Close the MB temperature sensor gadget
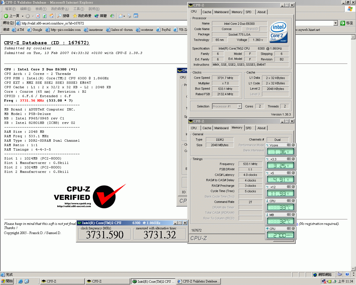356x285 pixels. pyautogui.click(x=293, y=215)
